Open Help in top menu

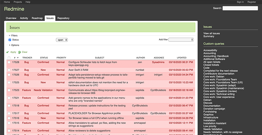point(28,2)
